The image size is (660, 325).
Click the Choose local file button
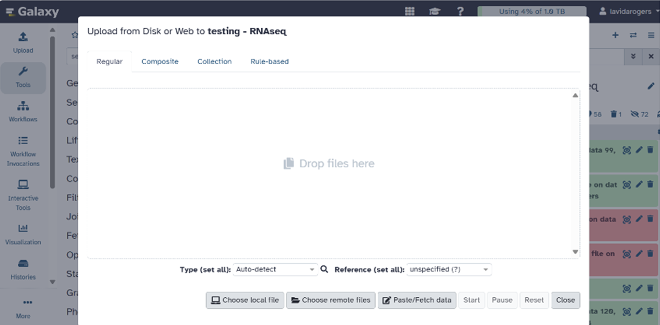pyautogui.click(x=245, y=300)
